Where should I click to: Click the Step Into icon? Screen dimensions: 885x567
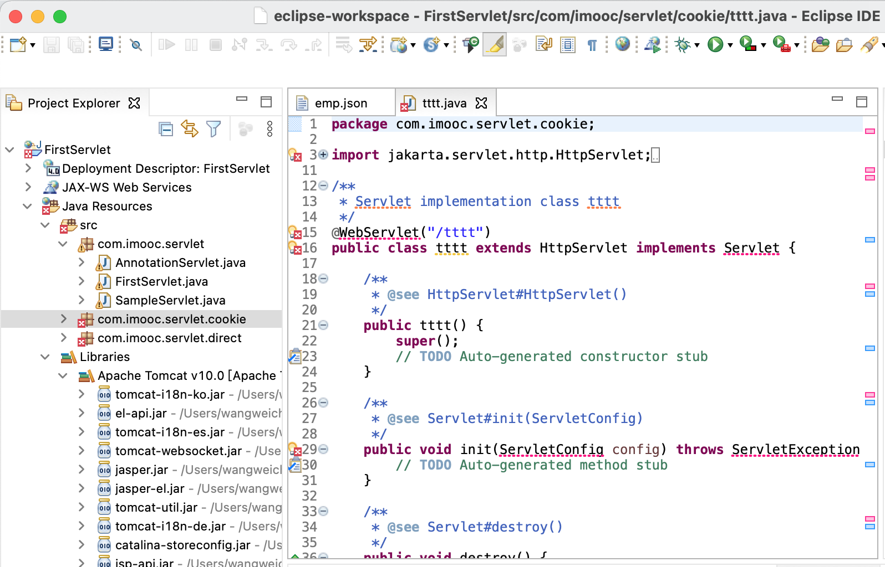pyautogui.click(x=264, y=44)
